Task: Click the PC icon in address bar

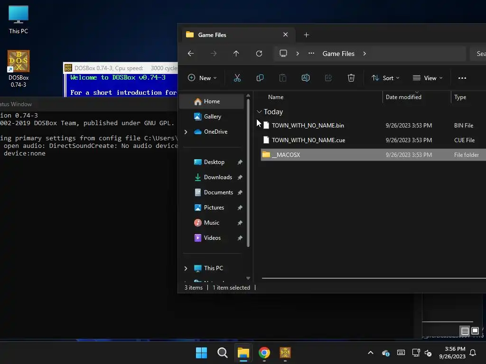Action: coord(283,54)
